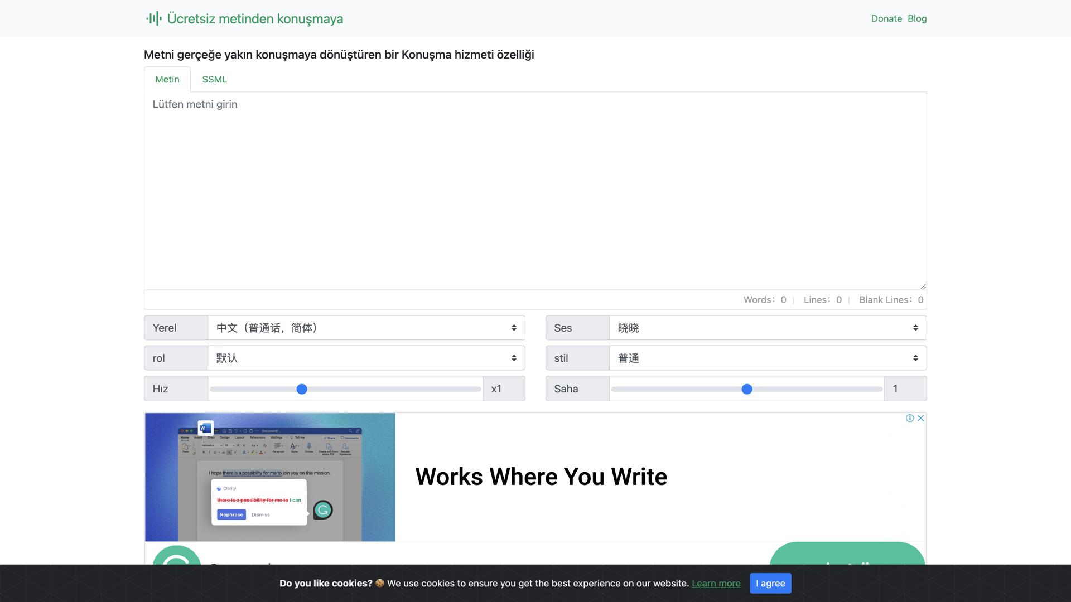The height and width of the screenshot is (602, 1071).
Task: Click the ad info icon
Action: point(910,418)
